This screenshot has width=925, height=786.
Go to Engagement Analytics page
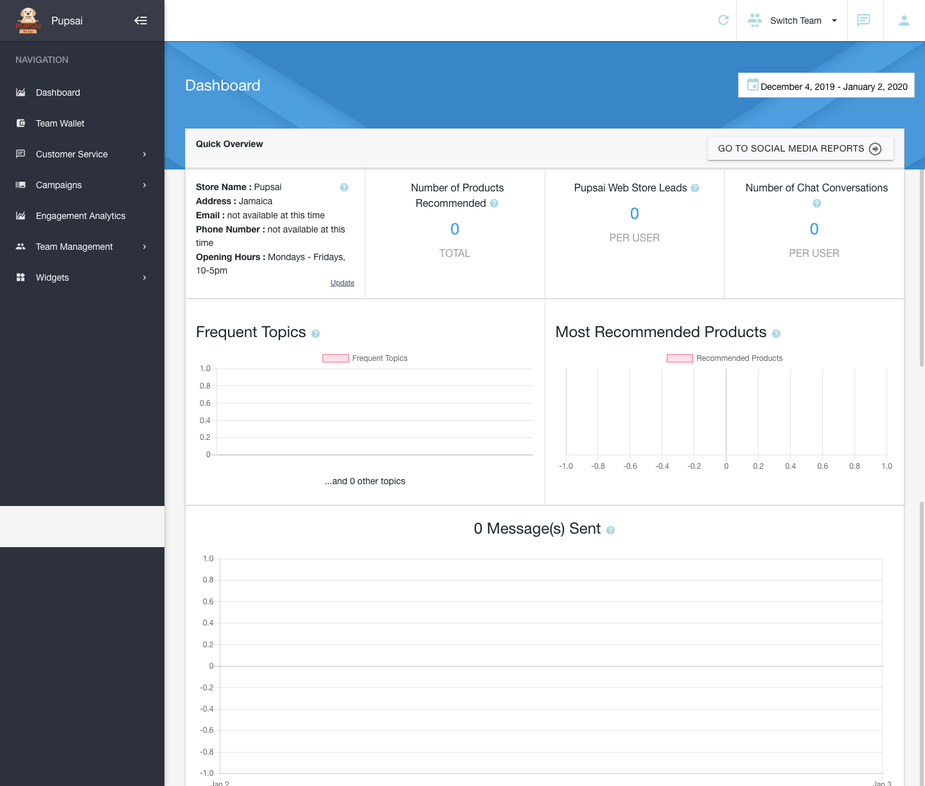click(80, 216)
